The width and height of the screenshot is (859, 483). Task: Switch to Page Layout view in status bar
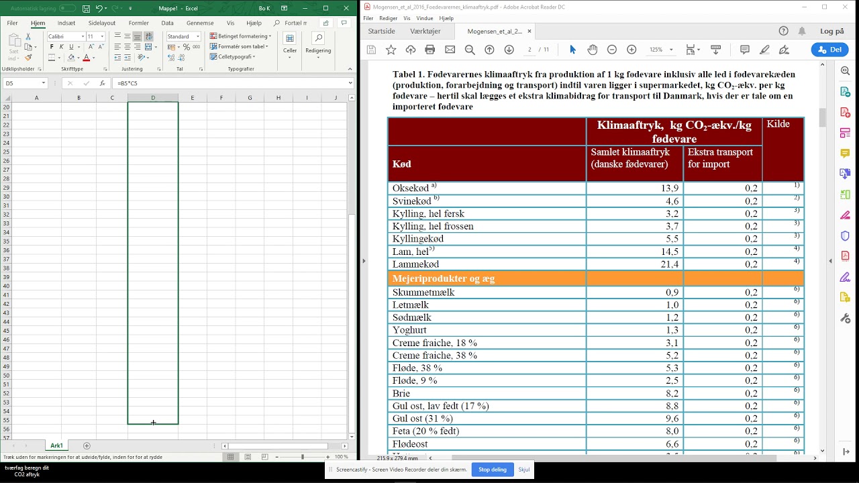point(248,457)
